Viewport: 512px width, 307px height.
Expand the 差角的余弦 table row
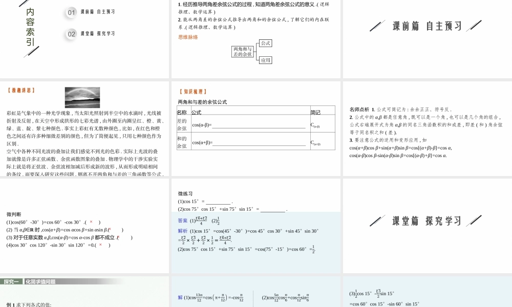pyautogui.click(x=181, y=125)
